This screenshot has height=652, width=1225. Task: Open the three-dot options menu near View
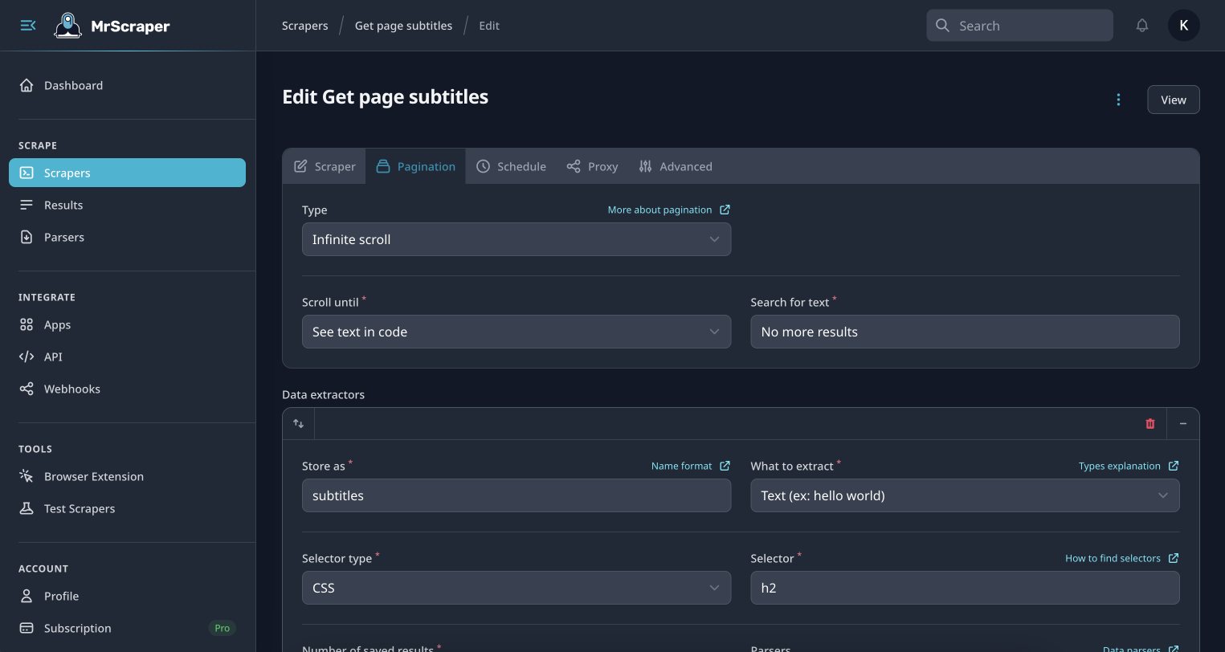coord(1118,100)
